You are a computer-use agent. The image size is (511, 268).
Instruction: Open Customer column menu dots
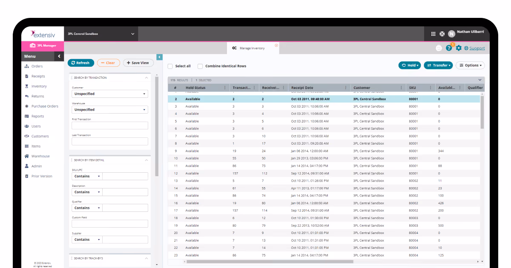point(401,88)
